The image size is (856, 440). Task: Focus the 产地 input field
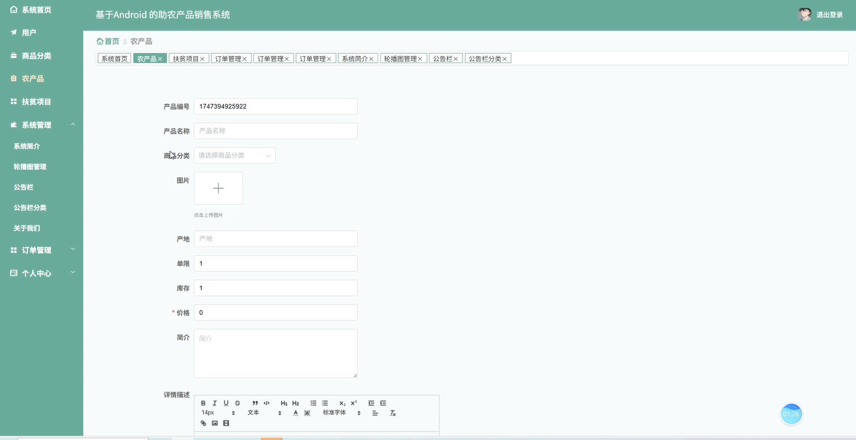click(276, 239)
